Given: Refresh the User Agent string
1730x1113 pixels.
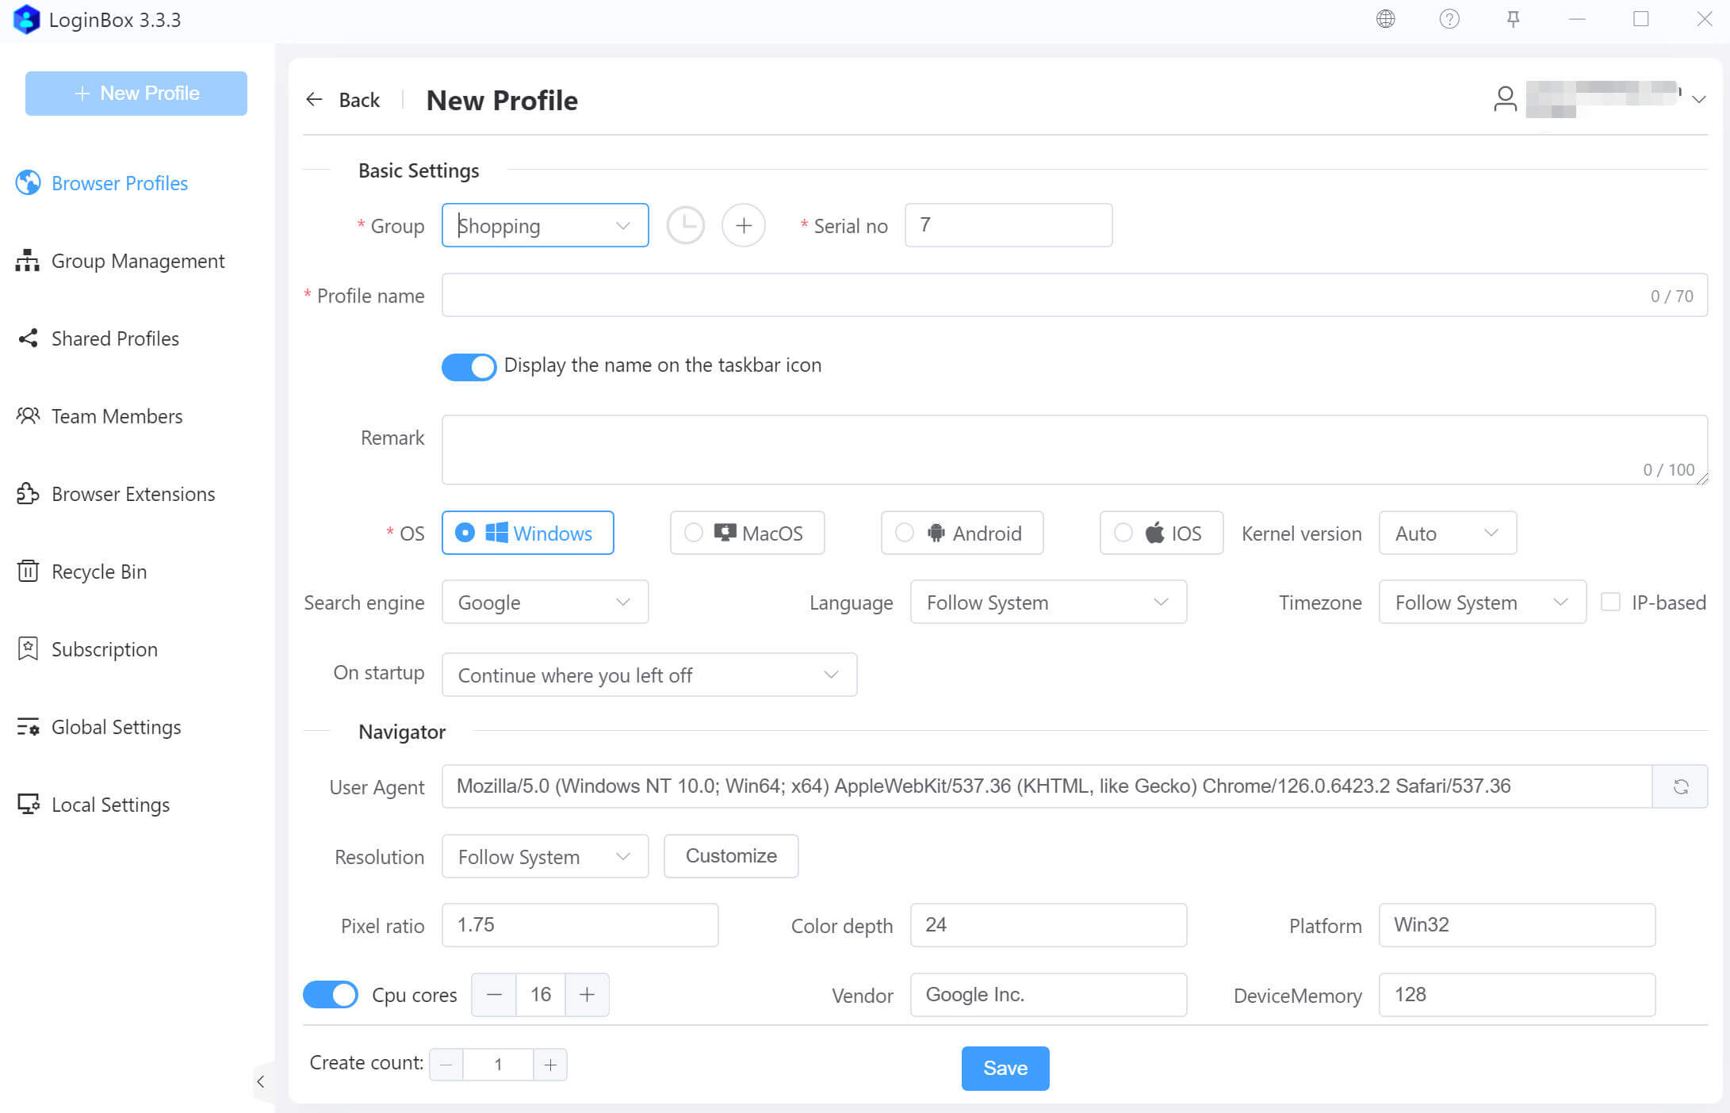Looking at the screenshot, I should pos(1680,786).
